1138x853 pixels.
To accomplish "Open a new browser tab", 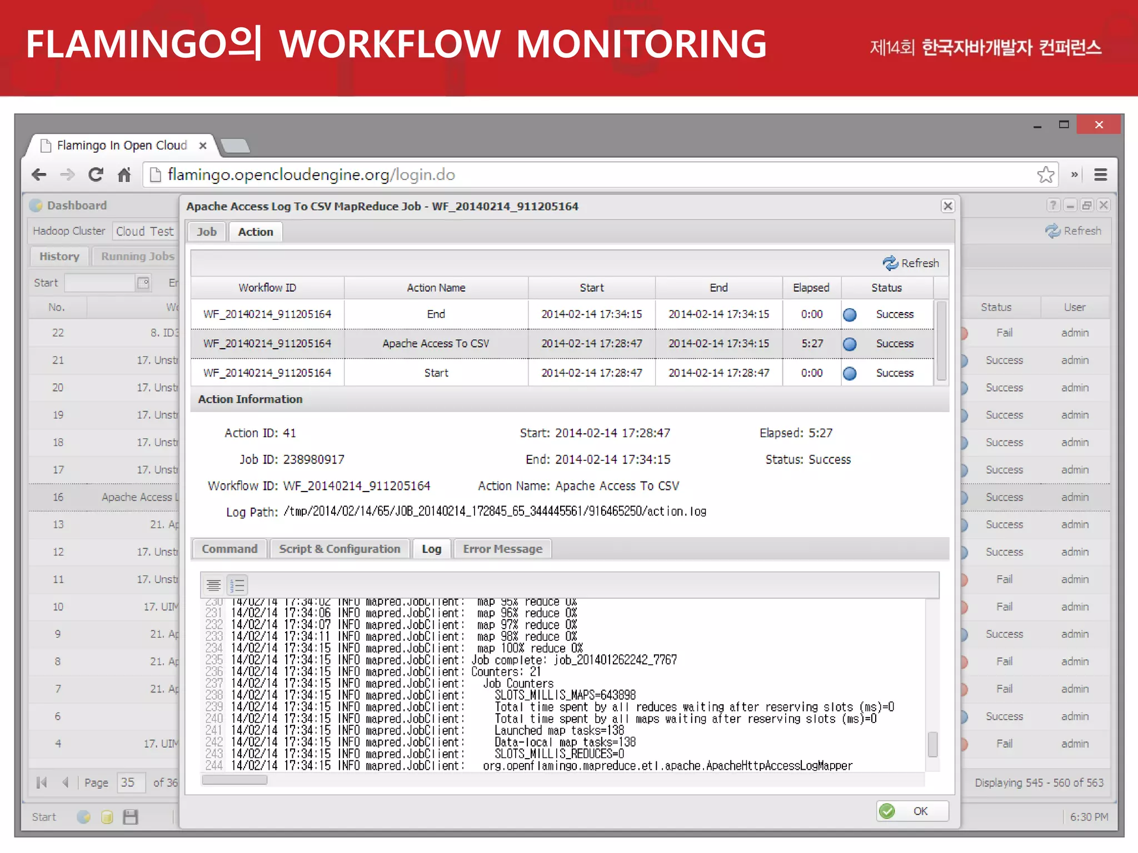I will [236, 146].
